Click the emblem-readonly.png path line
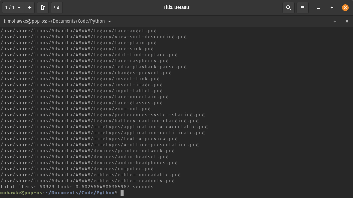 [x=87, y=181]
